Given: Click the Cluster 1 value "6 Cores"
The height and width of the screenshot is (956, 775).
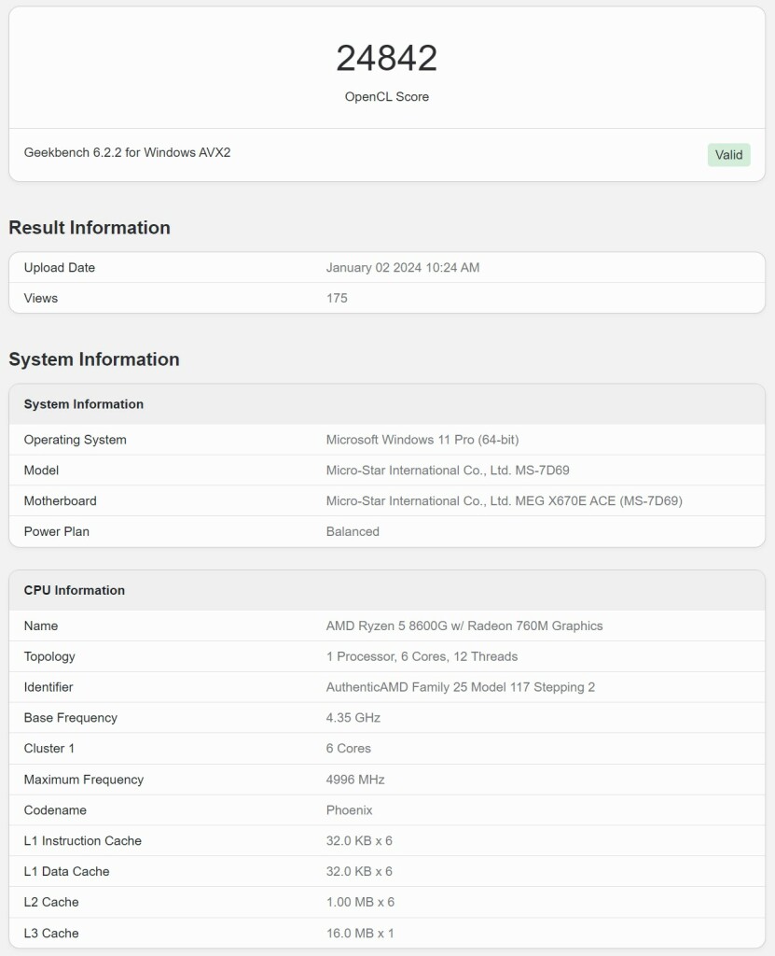Looking at the screenshot, I should click(349, 748).
